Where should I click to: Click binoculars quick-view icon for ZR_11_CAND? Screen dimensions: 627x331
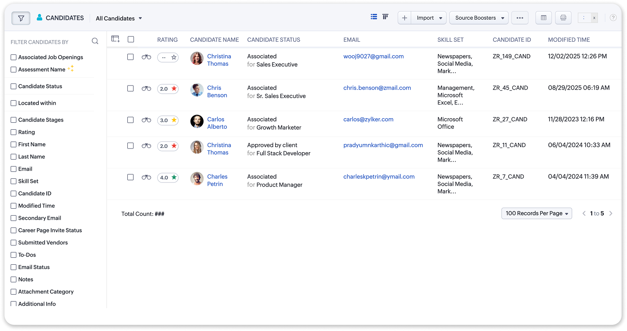[x=146, y=146]
